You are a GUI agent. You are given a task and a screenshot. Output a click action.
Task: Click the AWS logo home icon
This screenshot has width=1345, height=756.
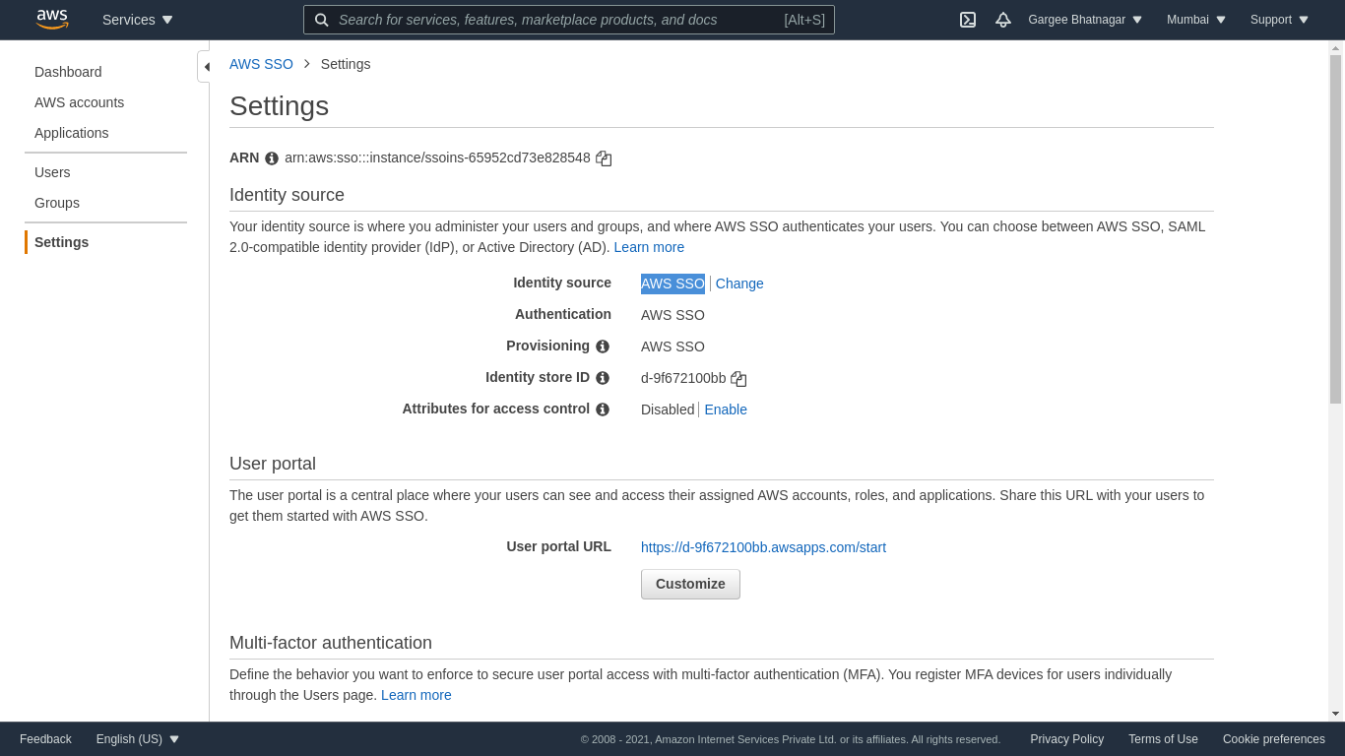(x=52, y=20)
